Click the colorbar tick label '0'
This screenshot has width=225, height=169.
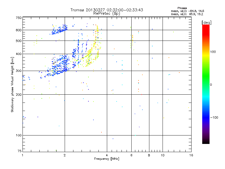pyautogui.click(x=211, y=85)
